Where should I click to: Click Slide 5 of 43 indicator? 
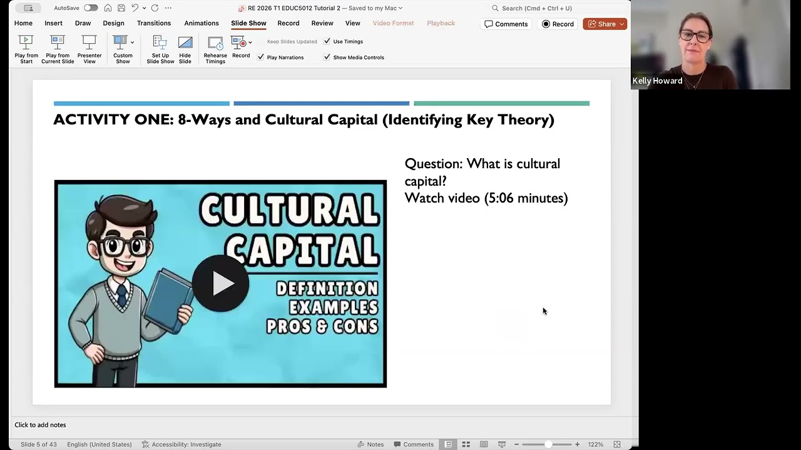click(x=39, y=444)
